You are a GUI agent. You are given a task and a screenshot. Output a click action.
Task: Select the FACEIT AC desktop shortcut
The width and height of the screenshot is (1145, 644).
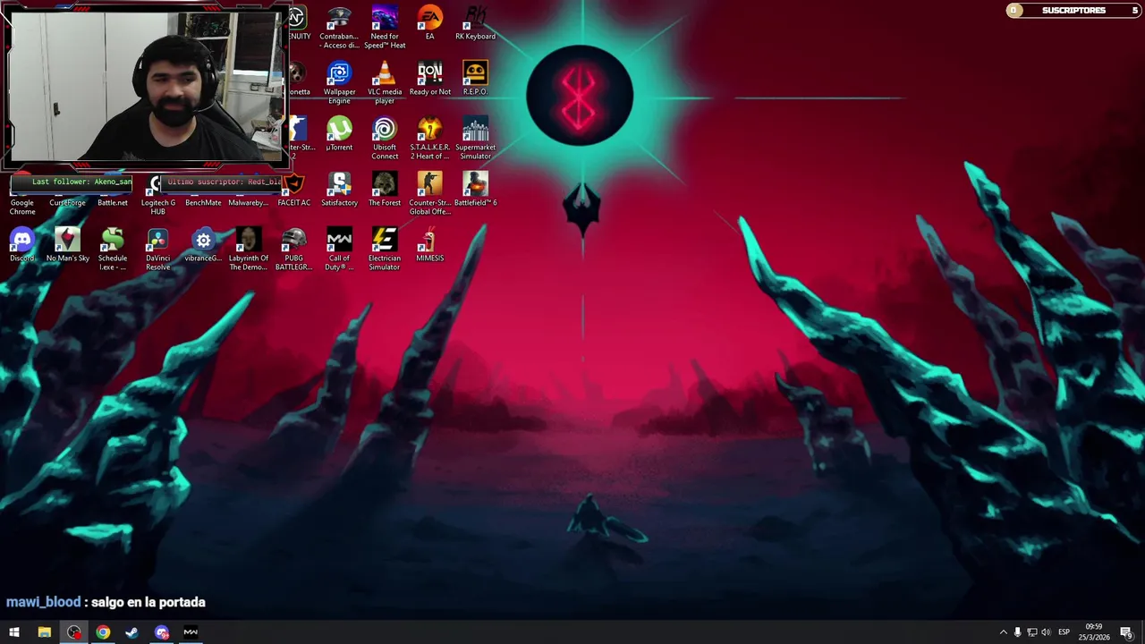pyautogui.click(x=293, y=190)
